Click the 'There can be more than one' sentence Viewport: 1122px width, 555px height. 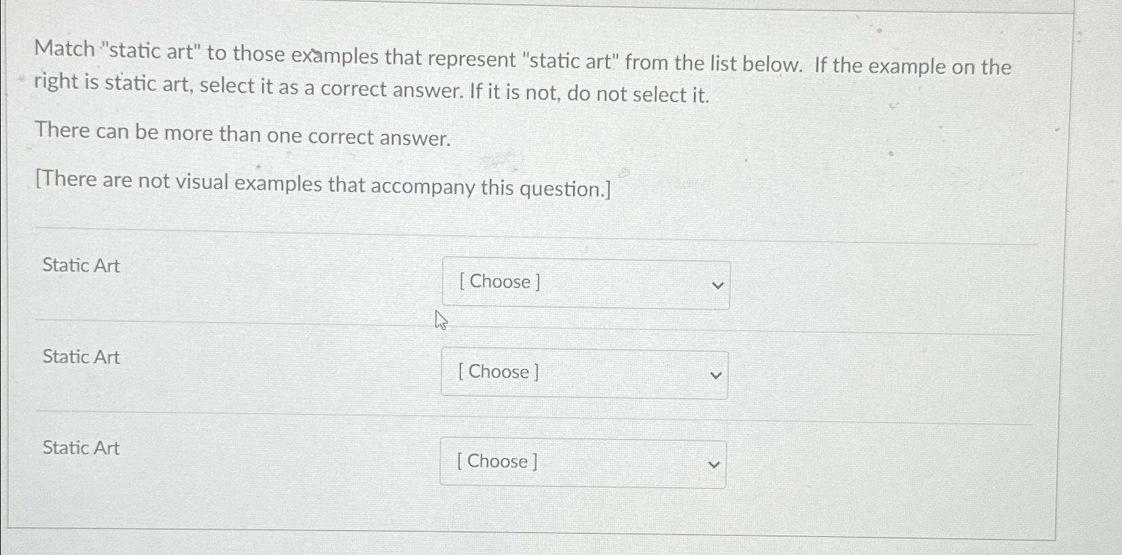(x=242, y=137)
